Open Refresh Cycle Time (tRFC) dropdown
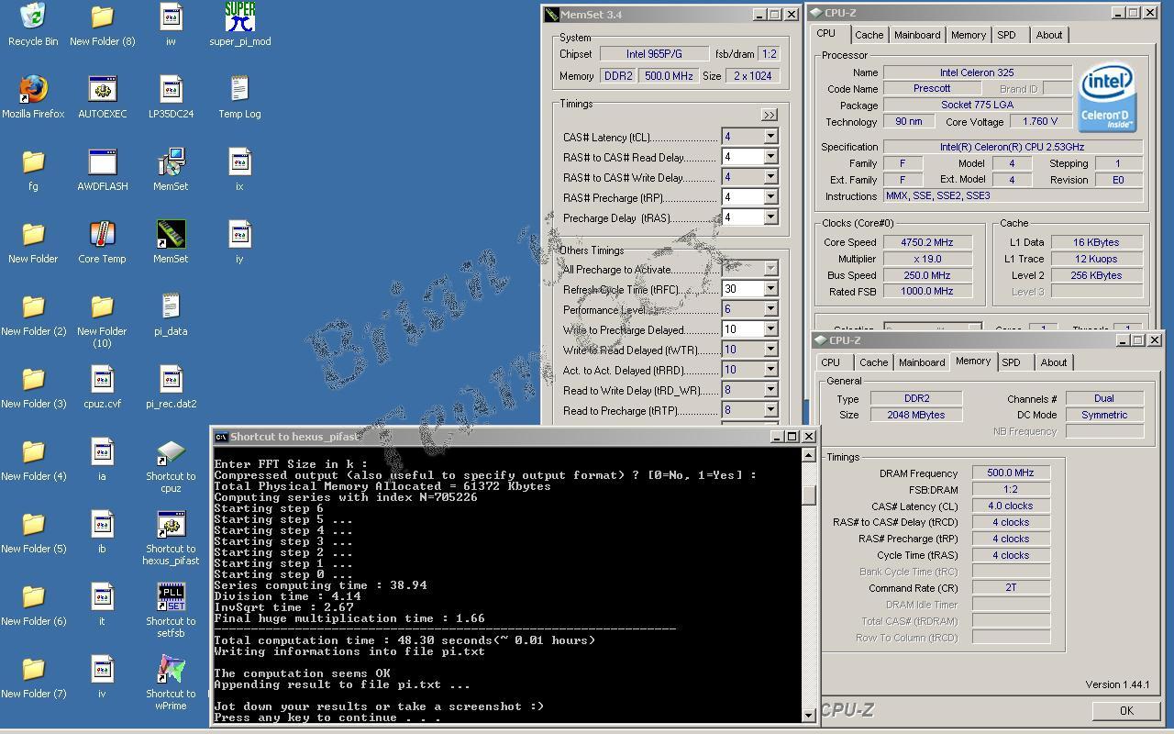The image size is (1174, 734). (770, 289)
